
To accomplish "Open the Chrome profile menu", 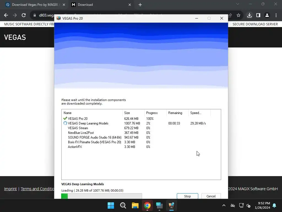I will click(x=267, y=15).
